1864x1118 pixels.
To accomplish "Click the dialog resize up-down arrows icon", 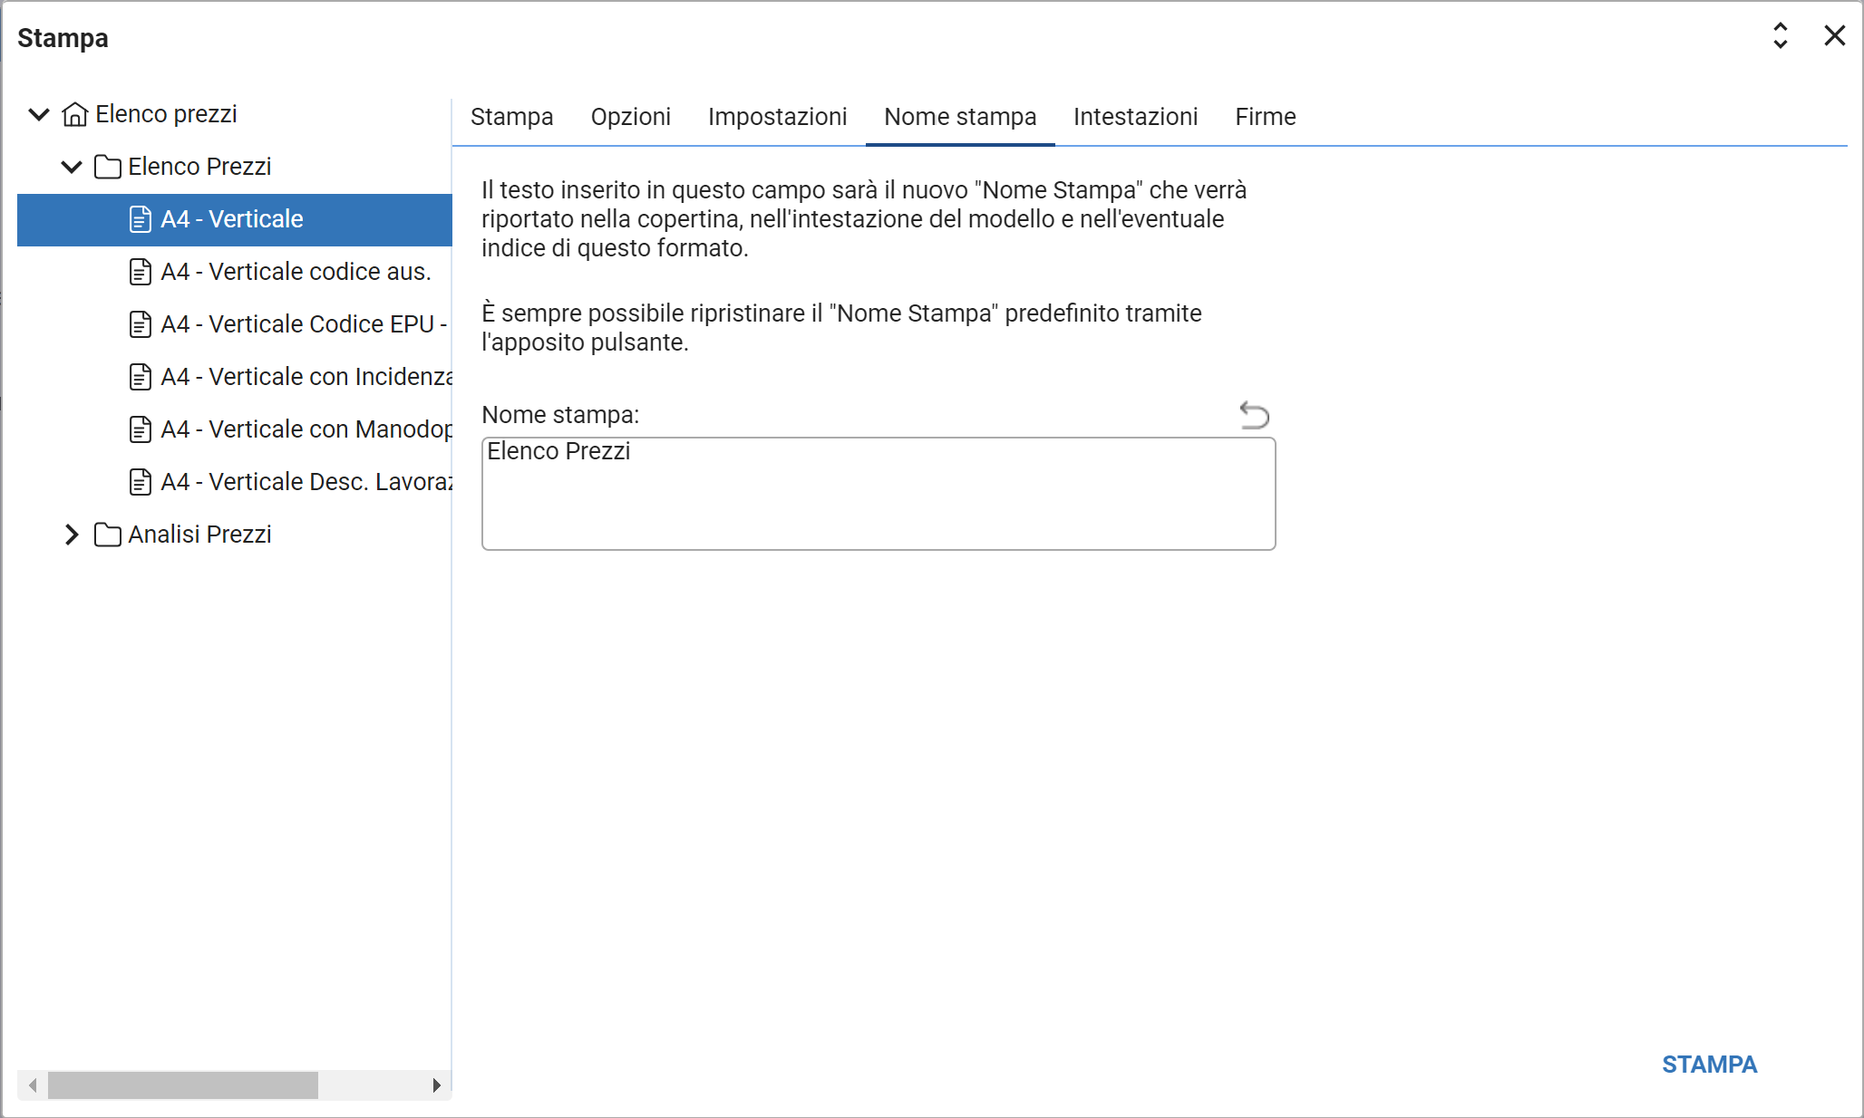I will pos(1780,36).
